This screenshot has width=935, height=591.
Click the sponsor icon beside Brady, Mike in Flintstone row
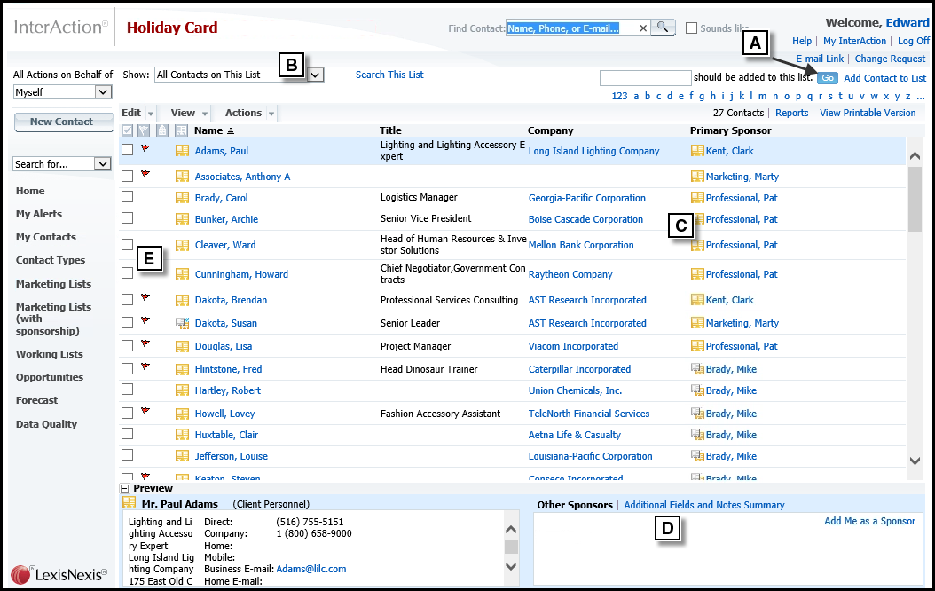[697, 369]
